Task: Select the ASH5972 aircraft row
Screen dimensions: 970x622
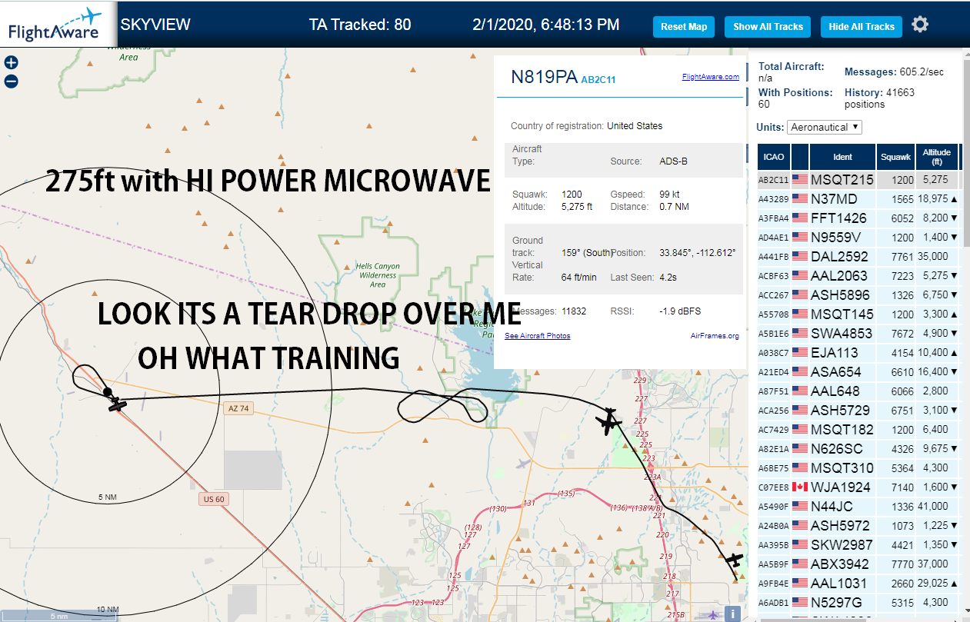Action: [x=857, y=525]
